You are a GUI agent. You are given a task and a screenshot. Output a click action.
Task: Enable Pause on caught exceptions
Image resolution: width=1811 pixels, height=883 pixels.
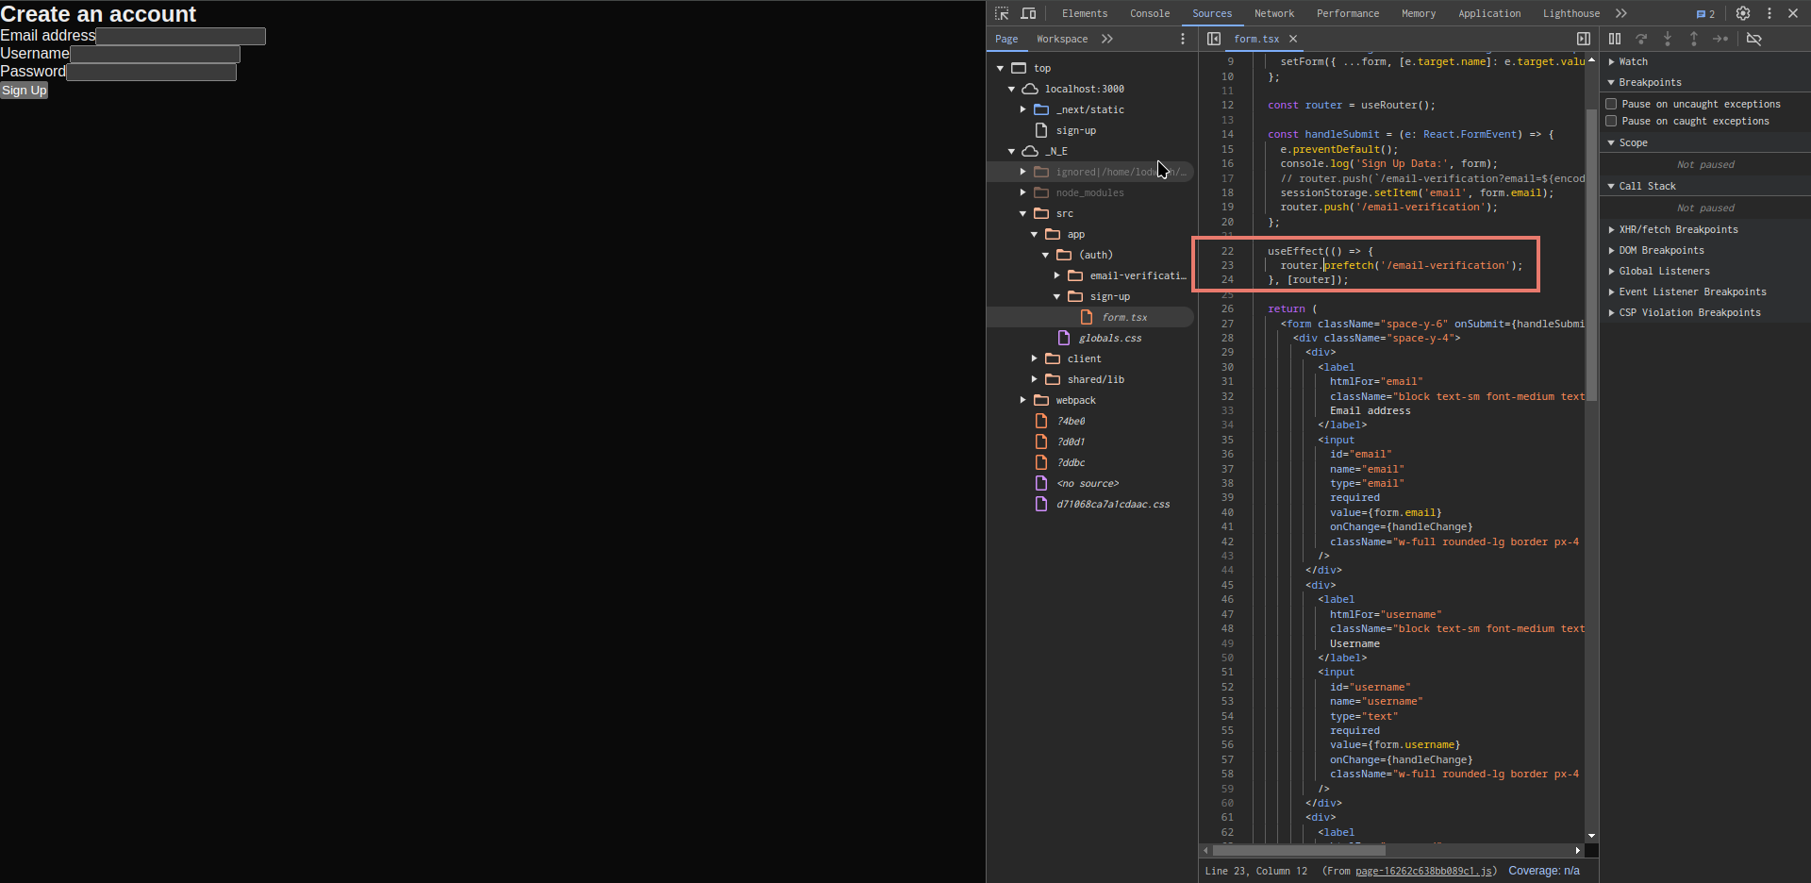coord(1611,121)
